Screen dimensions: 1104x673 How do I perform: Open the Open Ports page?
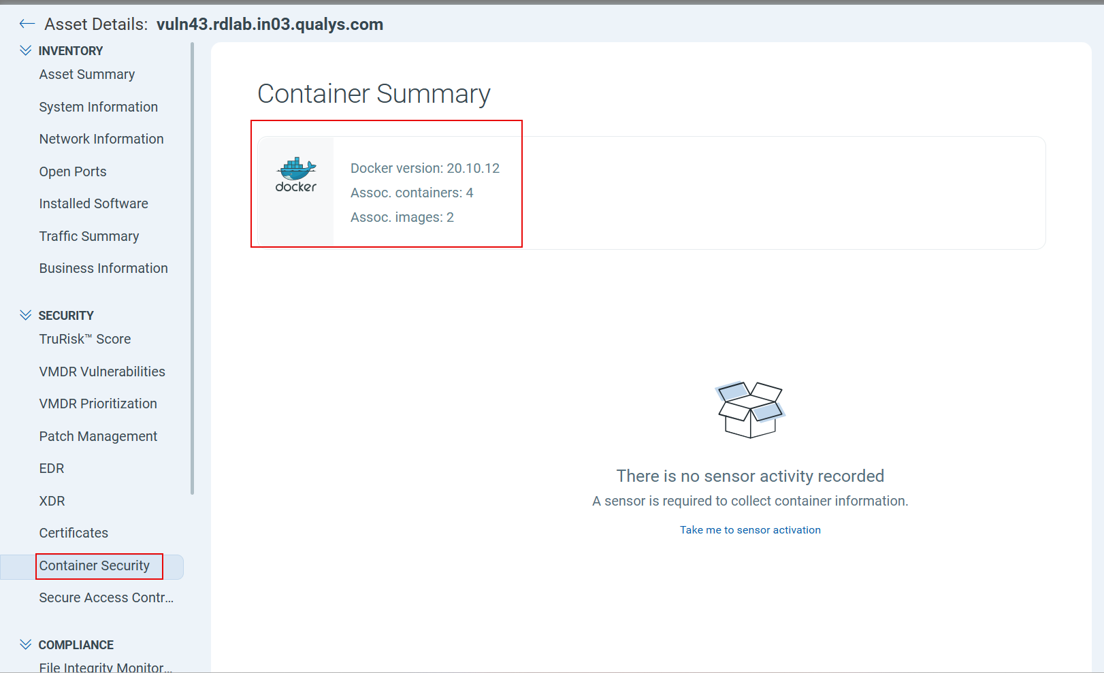coord(73,171)
